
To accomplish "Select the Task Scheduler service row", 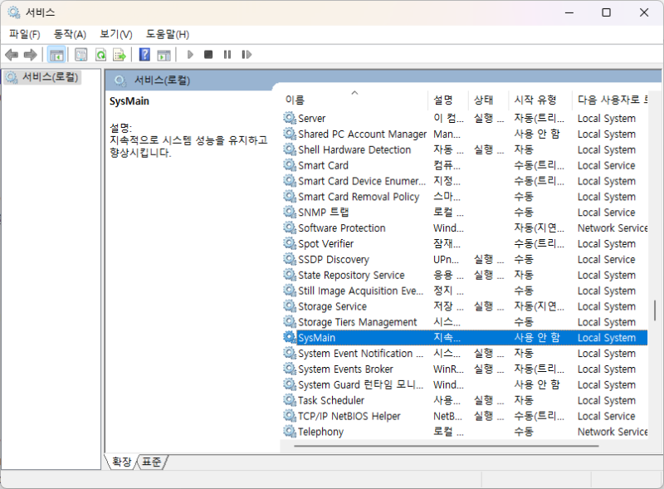I will tap(331, 400).
